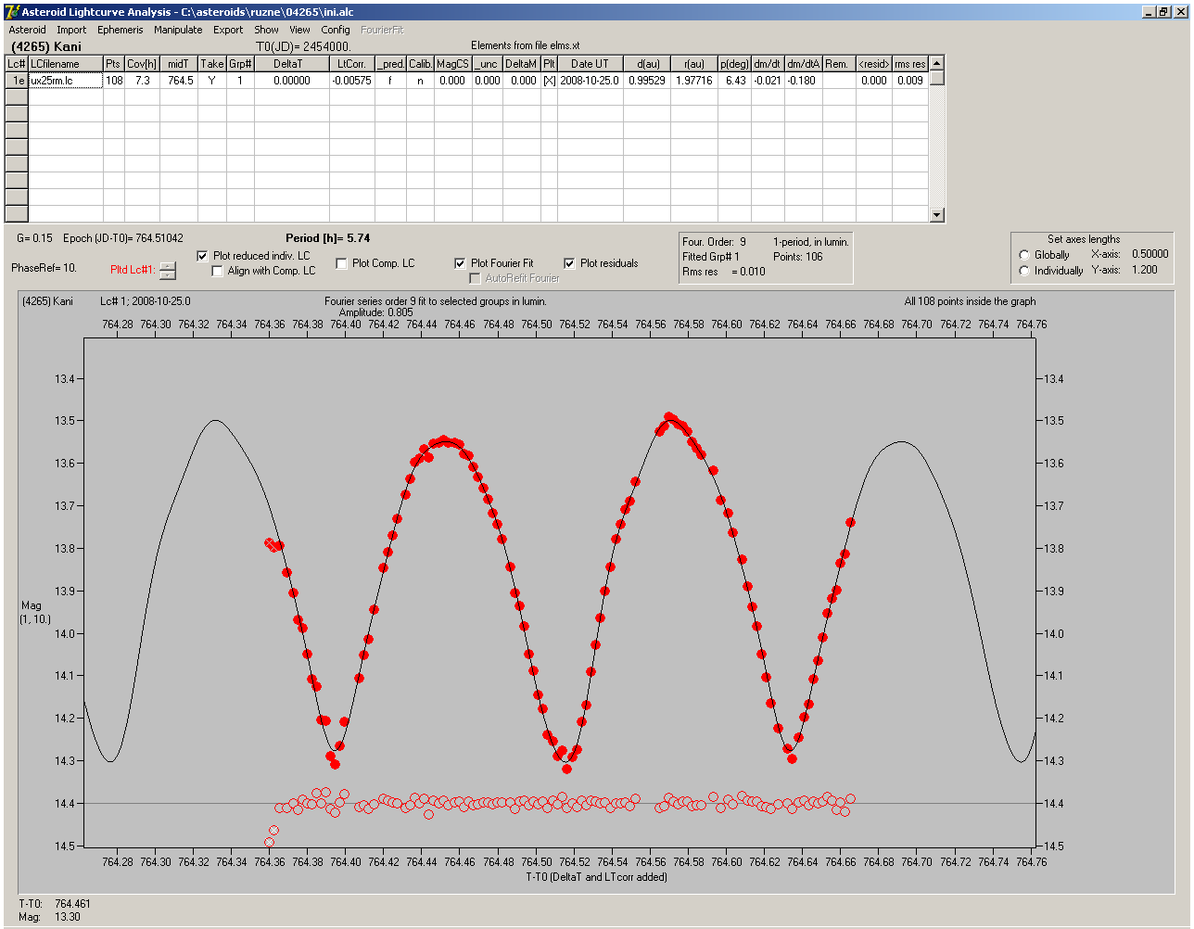Click the (4265) Kani asteroid name heading

46,46
